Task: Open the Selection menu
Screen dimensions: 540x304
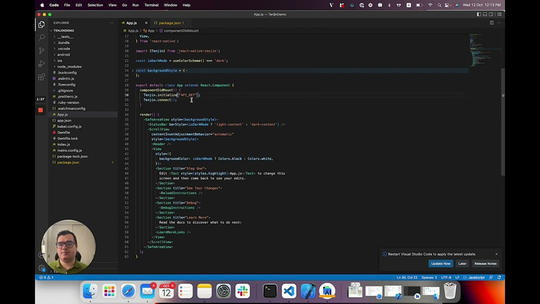Action: tap(95, 5)
